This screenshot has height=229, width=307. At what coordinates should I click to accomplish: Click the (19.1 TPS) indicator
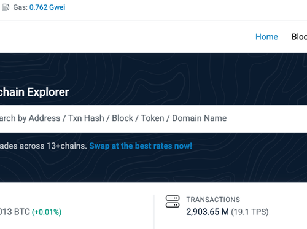(250, 212)
